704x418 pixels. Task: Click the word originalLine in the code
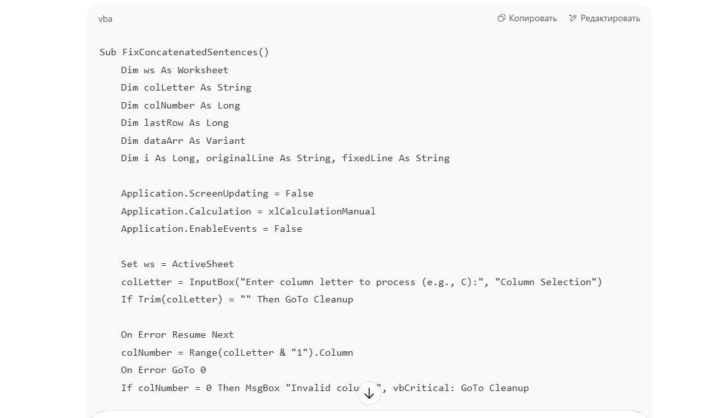(x=240, y=158)
